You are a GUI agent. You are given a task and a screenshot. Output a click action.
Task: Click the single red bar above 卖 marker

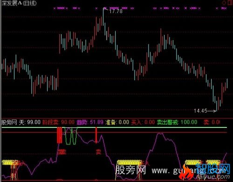(x=96, y=135)
